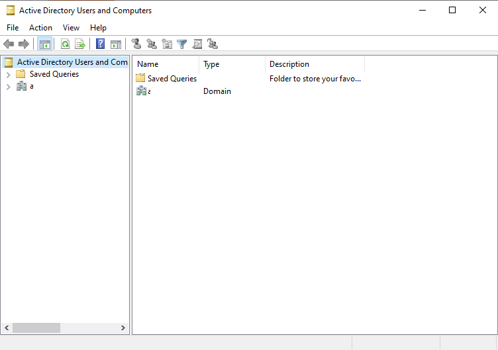498x350 pixels.
Task: Click the 'Folder to store your favo...' description
Action: (x=315, y=79)
